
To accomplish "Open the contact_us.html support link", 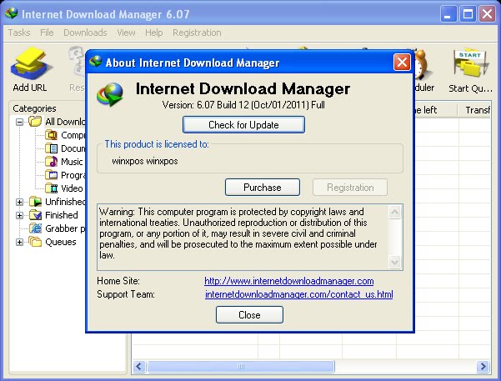I will pyautogui.click(x=298, y=294).
